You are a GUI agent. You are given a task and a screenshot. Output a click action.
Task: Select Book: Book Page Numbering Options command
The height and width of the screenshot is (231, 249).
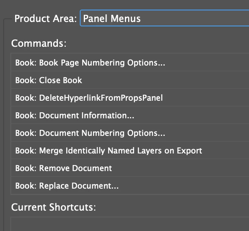pyautogui.click(x=130, y=62)
